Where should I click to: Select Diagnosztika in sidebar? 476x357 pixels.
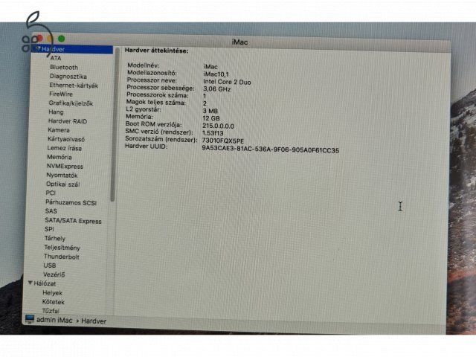tap(68, 76)
